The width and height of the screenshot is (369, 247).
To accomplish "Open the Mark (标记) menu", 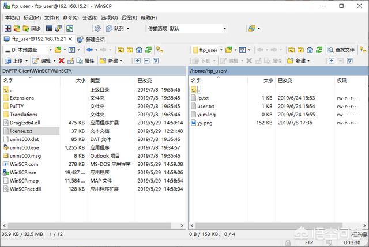I will tap(32, 18).
